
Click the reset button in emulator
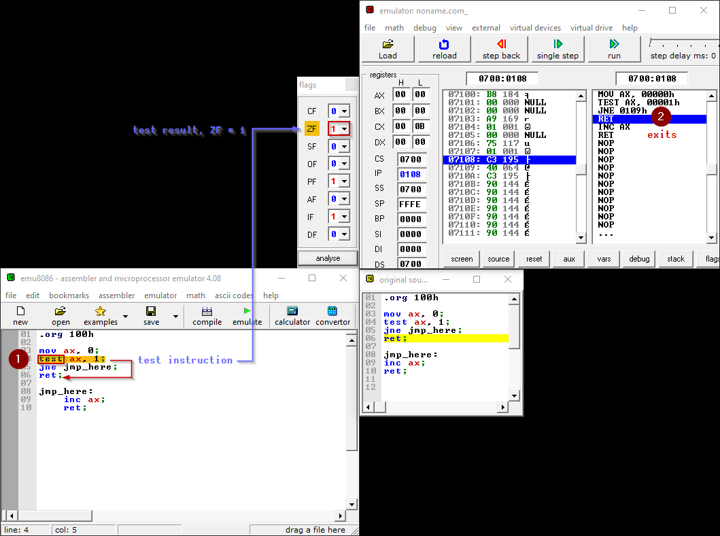[534, 259]
